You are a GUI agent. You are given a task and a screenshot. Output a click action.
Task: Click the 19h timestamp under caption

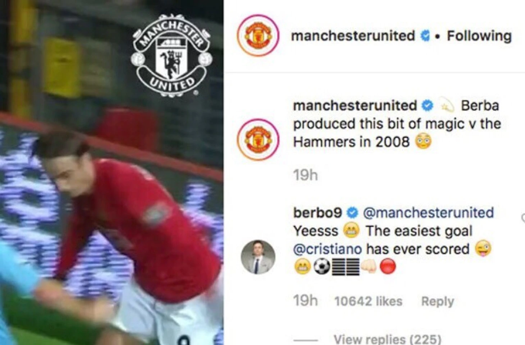(x=305, y=175)
